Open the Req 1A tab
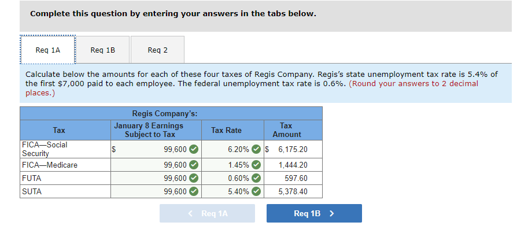The height and width of the screenshot is (237, 528). pyautogui.click(x=48, y=50)
